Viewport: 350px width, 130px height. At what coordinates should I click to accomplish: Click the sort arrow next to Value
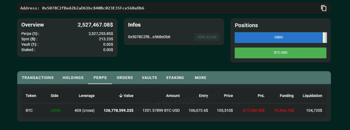coord(121,95)
